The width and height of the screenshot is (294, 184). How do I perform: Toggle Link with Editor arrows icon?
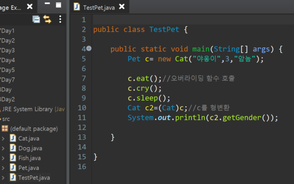point(47,19)
